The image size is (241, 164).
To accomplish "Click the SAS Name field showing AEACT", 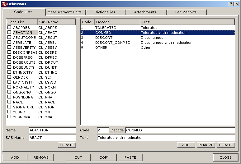I will tap(52, 138).
